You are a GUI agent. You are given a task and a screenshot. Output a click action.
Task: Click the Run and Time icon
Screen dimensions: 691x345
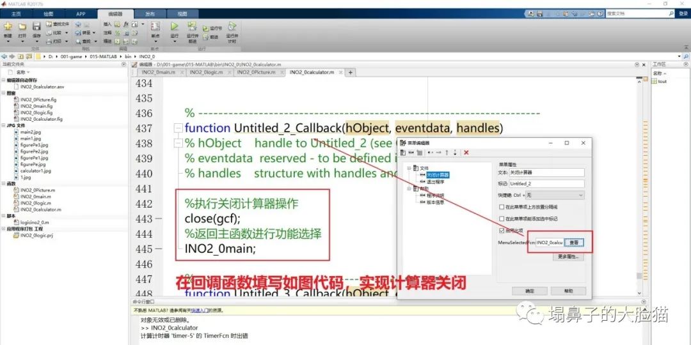coord(232,26)
